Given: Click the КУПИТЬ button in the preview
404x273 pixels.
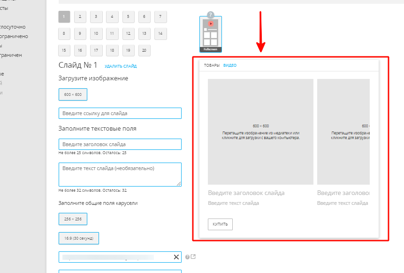Looking at the screenshot, I should pyautogui.click(x=220, y=224).
